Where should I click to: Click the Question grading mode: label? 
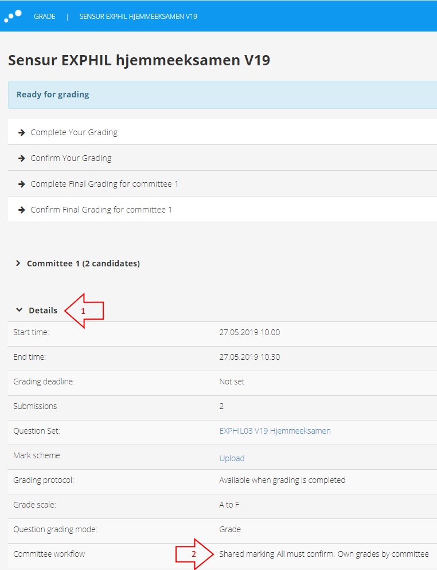click(x=55, y=529)
